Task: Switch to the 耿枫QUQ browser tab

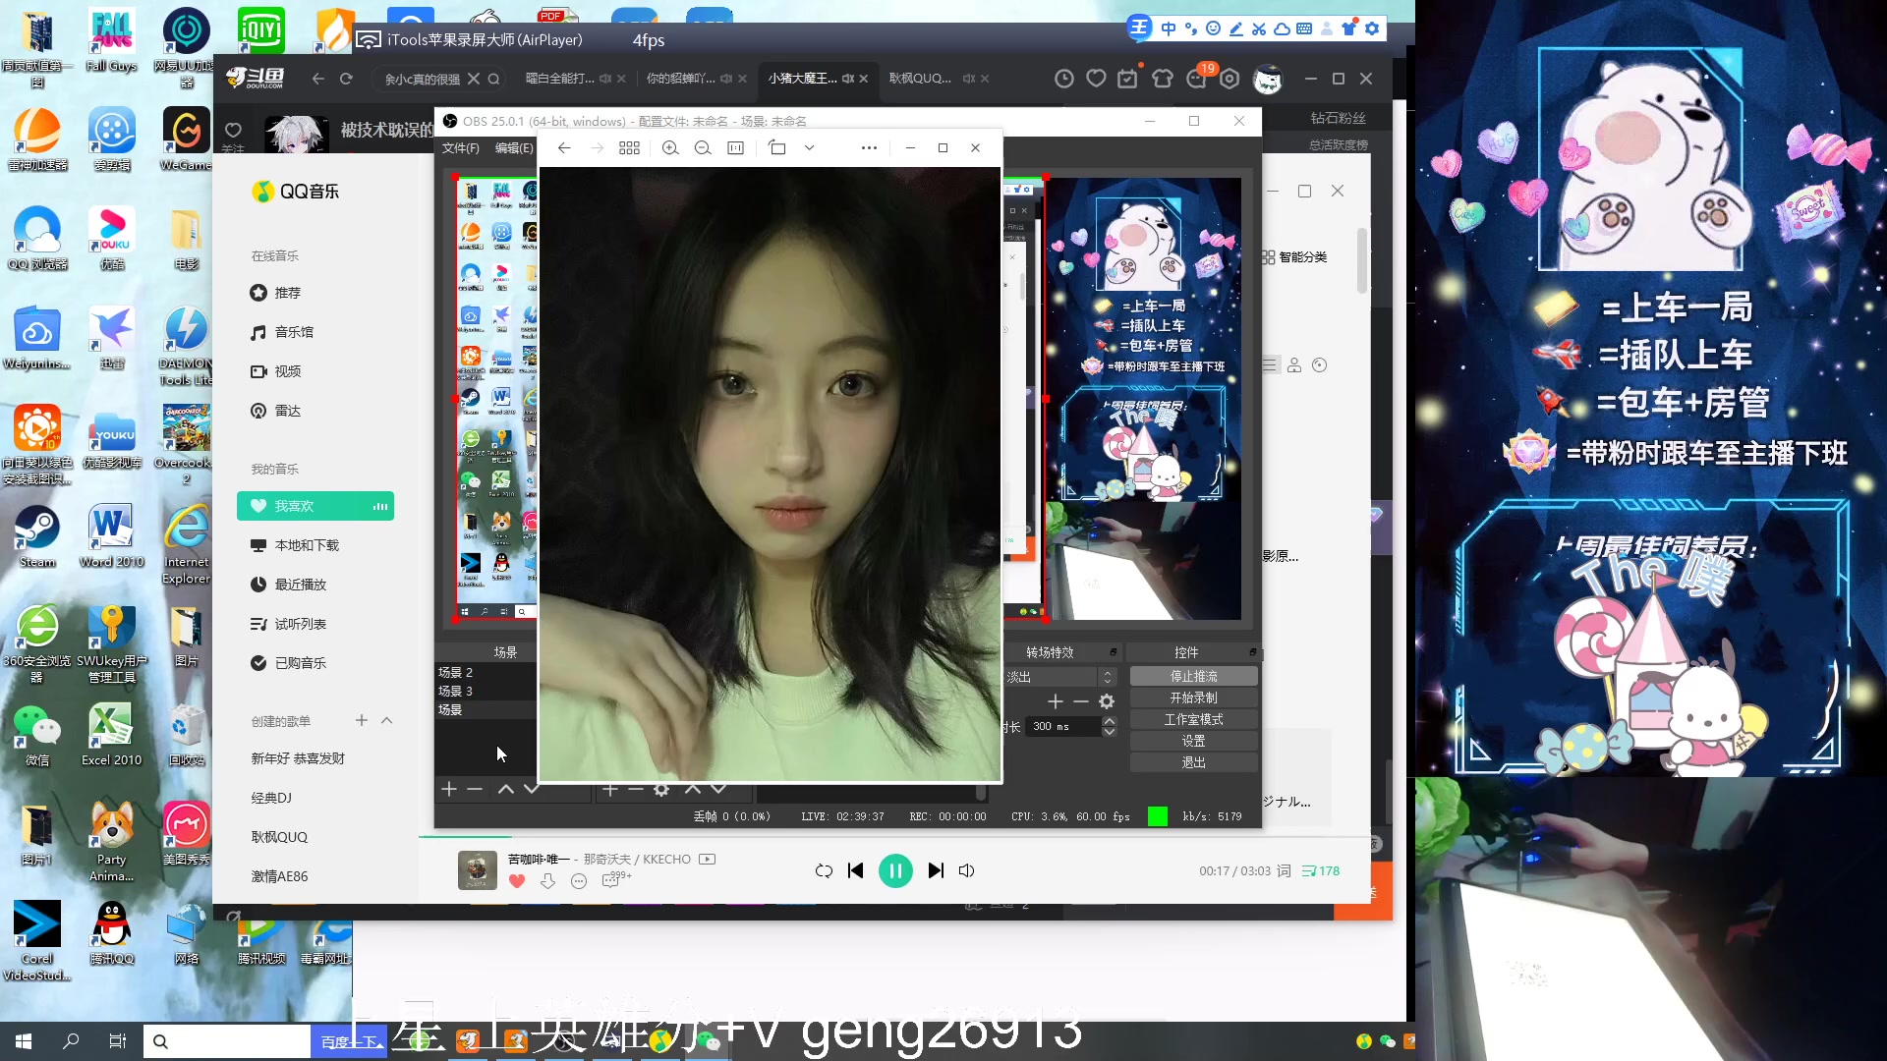Action: [920, 79]
